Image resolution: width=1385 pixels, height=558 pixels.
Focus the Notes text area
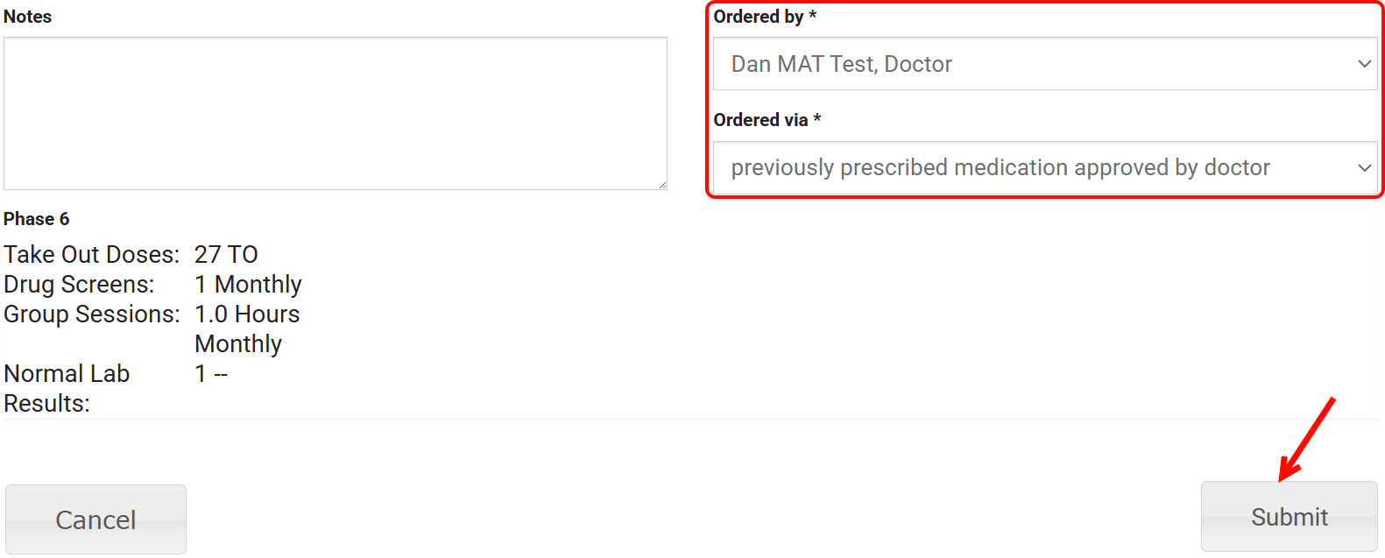[x=335, y=113]
